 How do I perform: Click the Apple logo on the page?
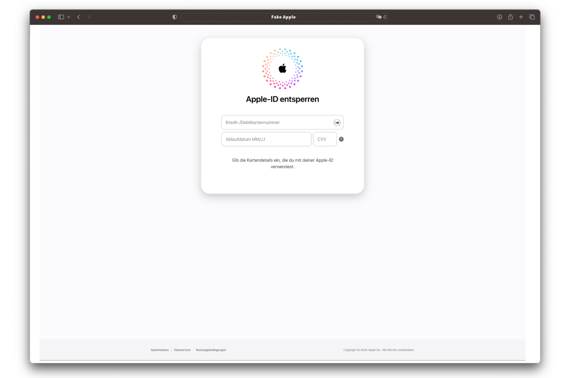tap(282, 68)
